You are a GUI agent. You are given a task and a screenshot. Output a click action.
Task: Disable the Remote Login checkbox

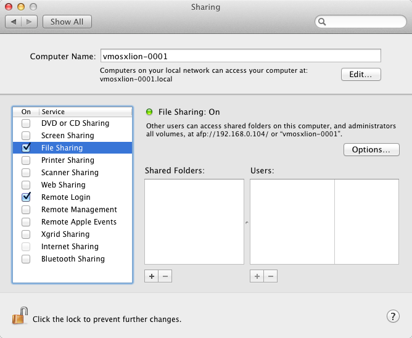[26, 197]
